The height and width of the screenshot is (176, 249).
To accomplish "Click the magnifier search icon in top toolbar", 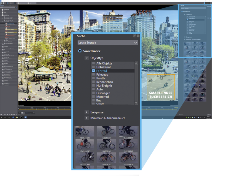I will click(15, 3).
